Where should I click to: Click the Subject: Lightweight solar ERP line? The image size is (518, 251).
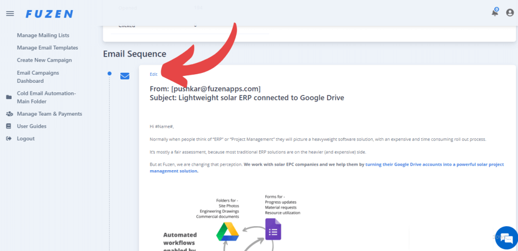click(247, 97)
